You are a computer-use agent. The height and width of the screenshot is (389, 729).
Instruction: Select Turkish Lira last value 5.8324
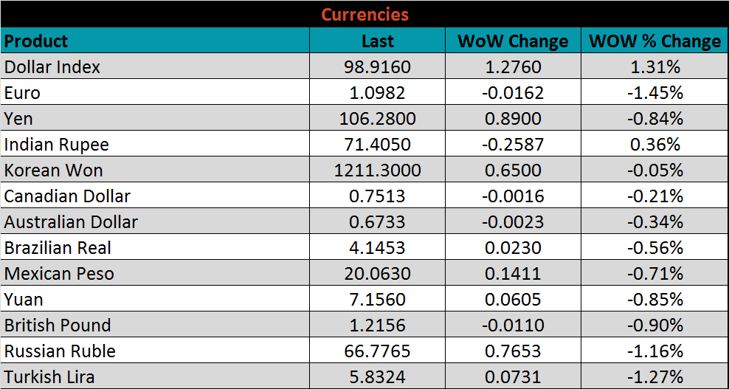[x=377, y=377]
